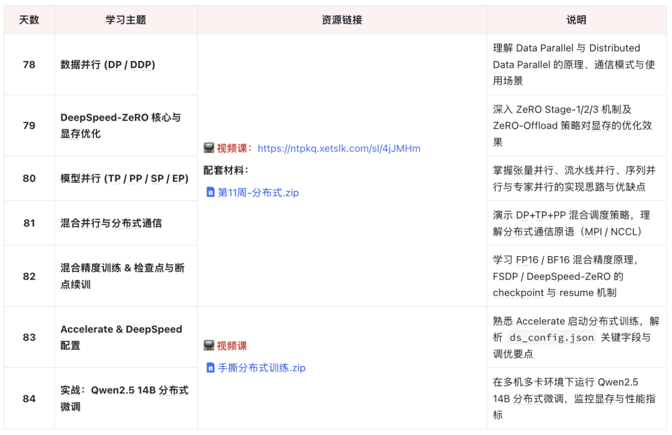Click the 混合并行与分布式通信 topic cell
Viewport: 672px width, 435px height.
pos(111,223)
